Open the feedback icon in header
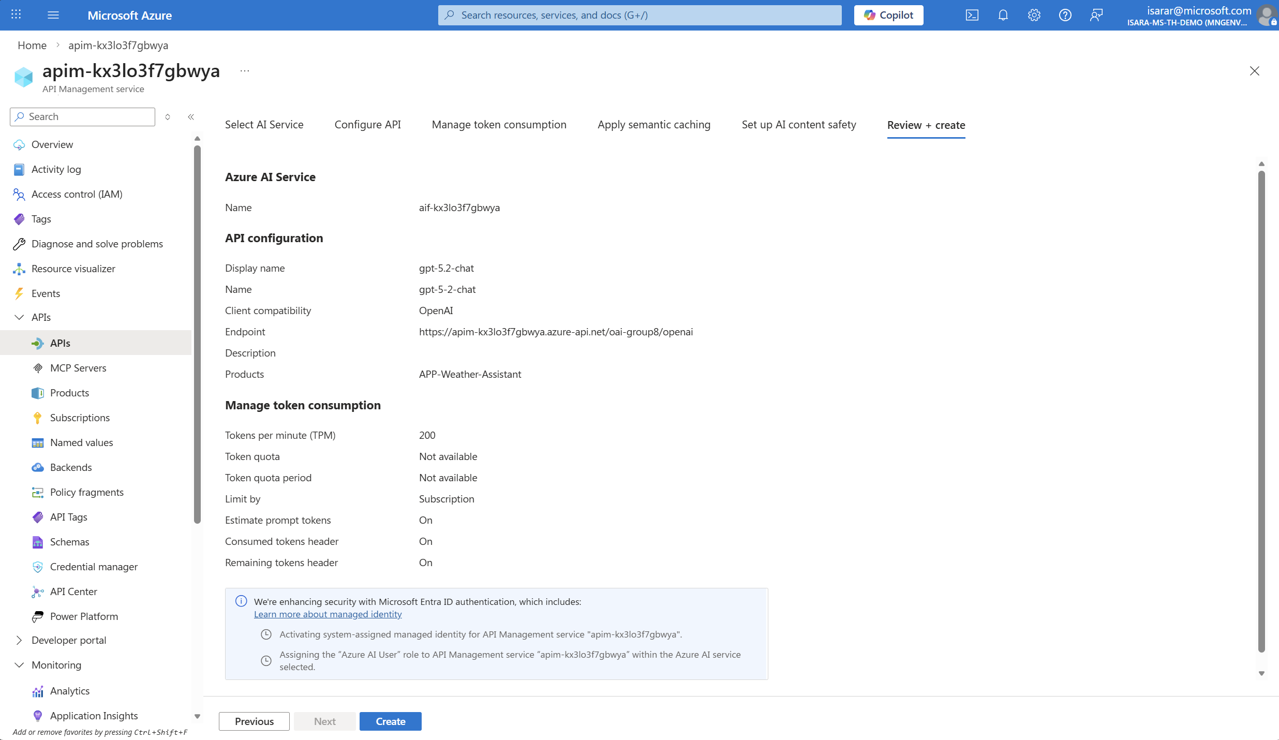1279x740 pixels. tap(1096, 15)
